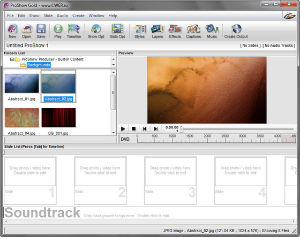Click the preview position slider handle
The width and height of the screenshot is (300, 237).
[x=182, y=129]
